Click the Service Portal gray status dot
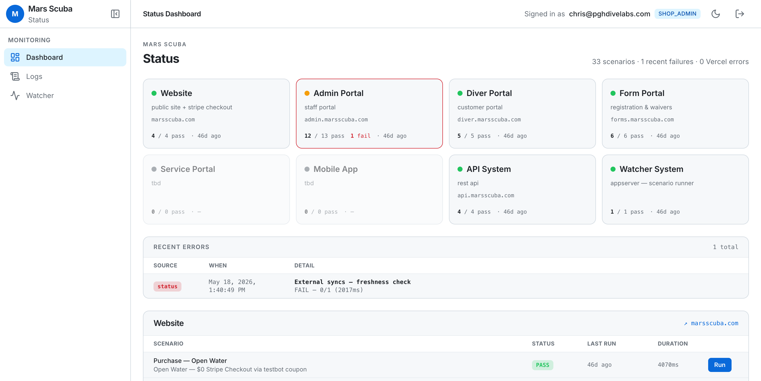The height and width of the screenshot is (381, 761). [x=154, y=169]
